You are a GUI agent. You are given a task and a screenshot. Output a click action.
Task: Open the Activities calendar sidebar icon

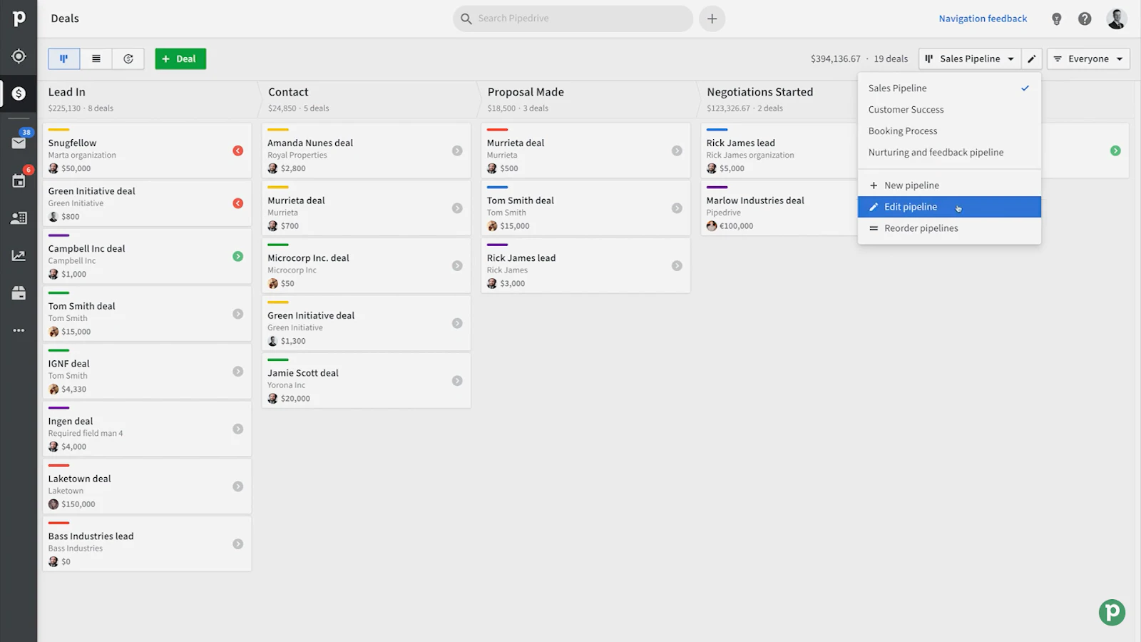point(19,180)
